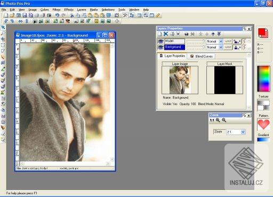
Task: Click the Layer Image thumbnail preview
Action: point(180,80)
